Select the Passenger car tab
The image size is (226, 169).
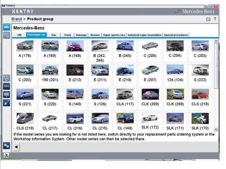[x=36, y=35]
